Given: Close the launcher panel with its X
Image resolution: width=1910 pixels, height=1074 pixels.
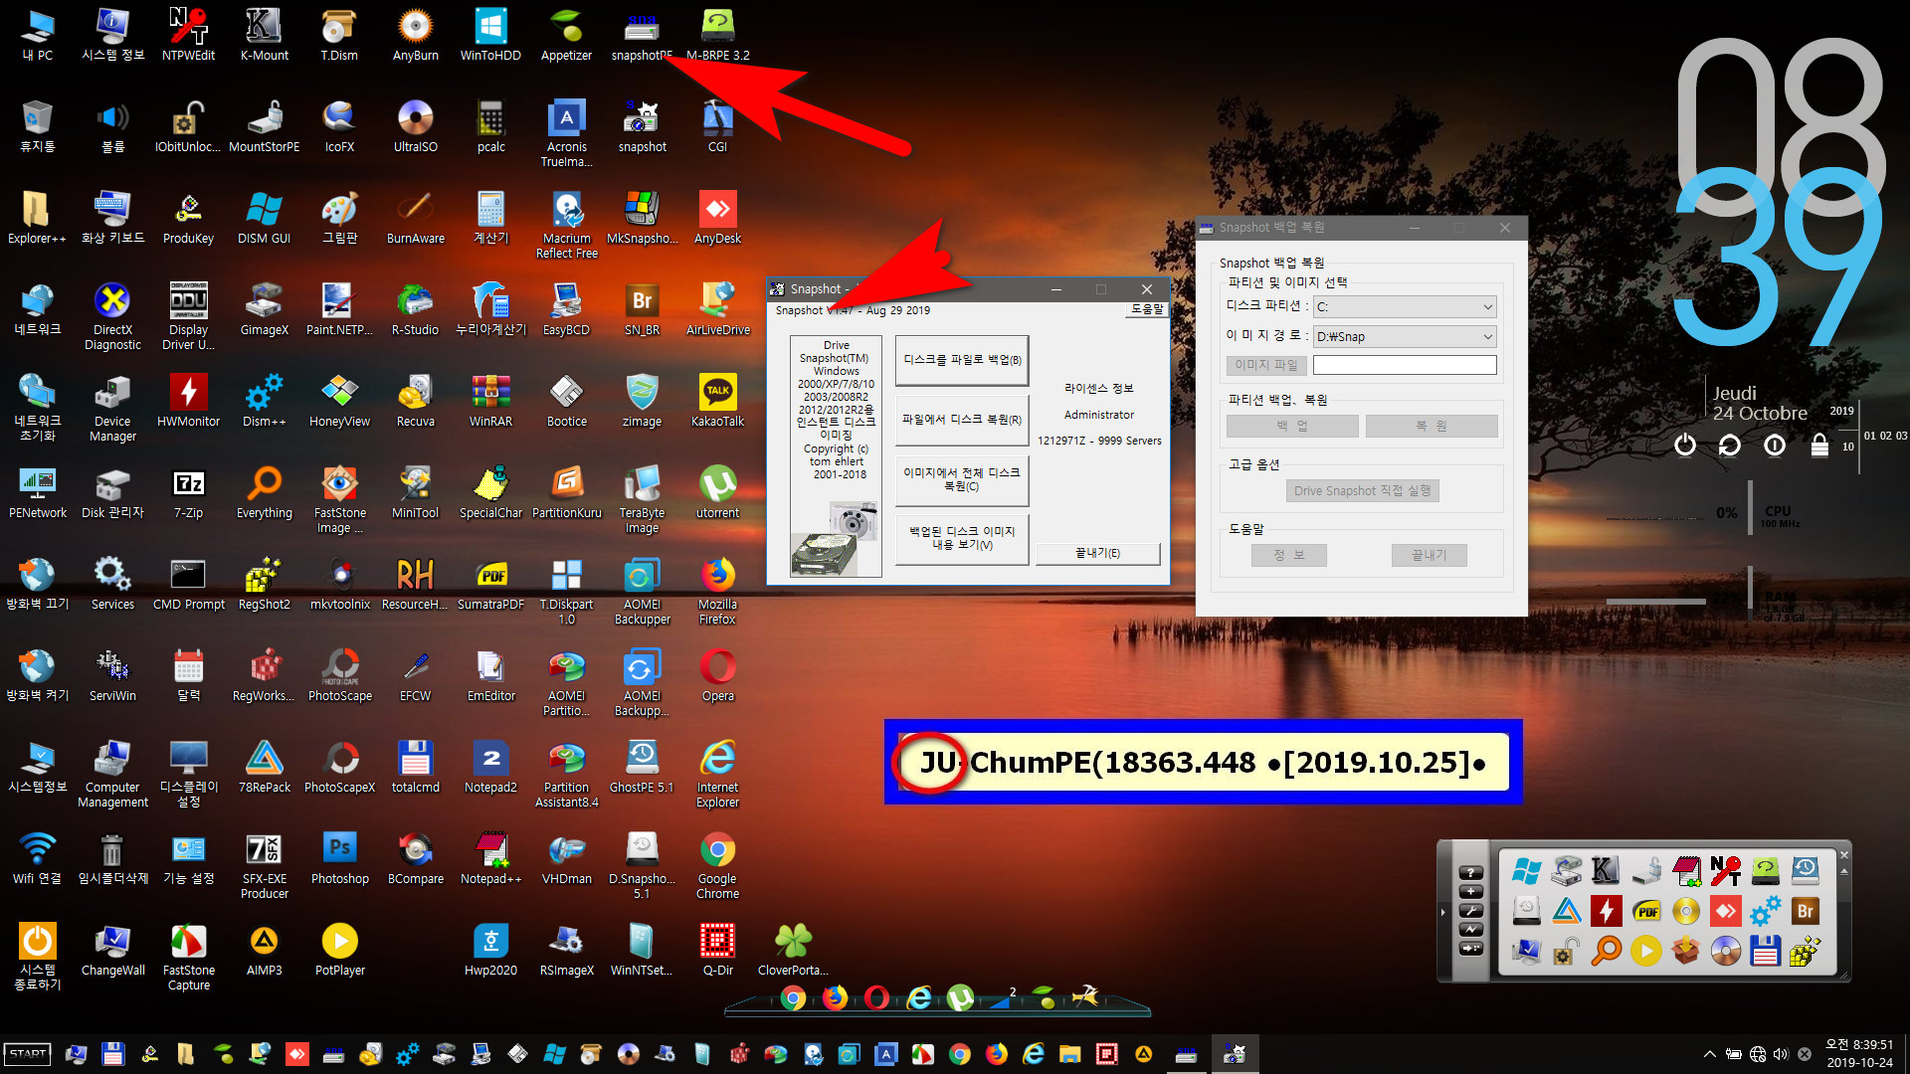Looking at the screenshot, I should [1843, 854].
